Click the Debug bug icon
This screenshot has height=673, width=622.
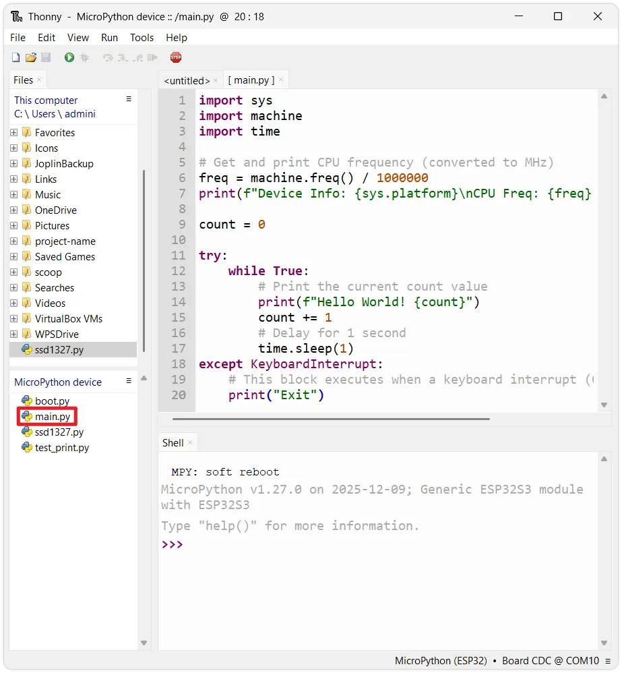pyautogui.click(x=84, y=58)
